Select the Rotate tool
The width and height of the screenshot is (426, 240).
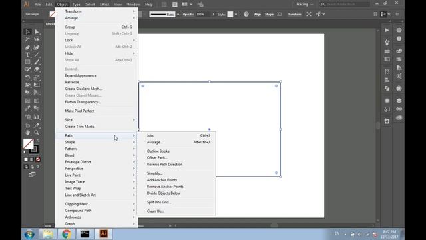pos(27,78)
